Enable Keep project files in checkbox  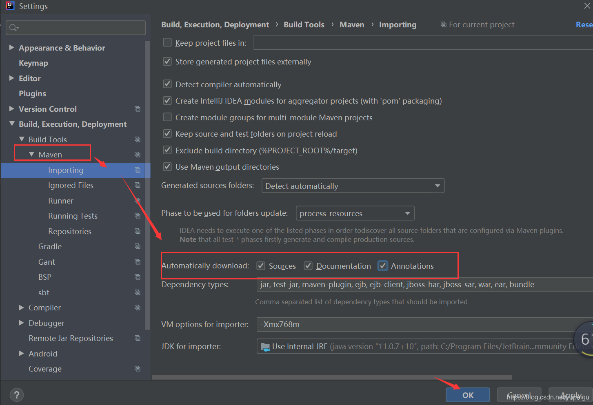point(167,42)
